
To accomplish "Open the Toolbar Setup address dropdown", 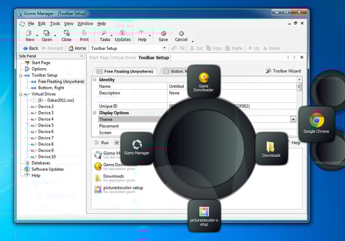I will (x=164, y=48).
